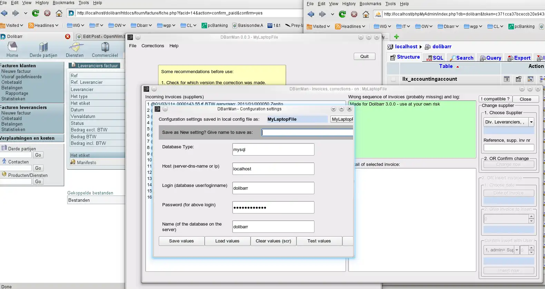
Task: Go back in the phpMyAdmin browser window
Action: coord(311,14)
